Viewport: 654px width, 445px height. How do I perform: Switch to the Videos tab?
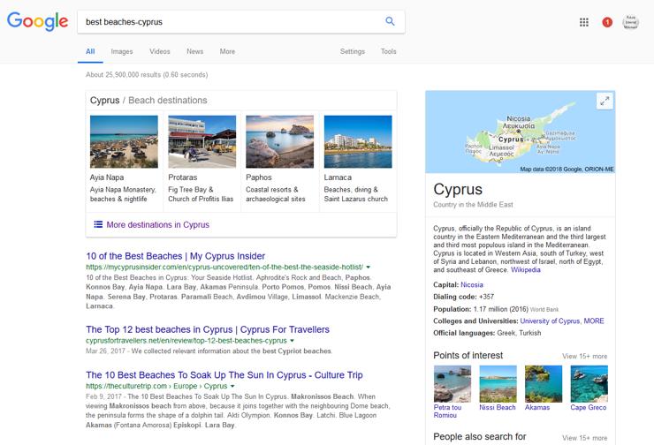tap(160, 51)
